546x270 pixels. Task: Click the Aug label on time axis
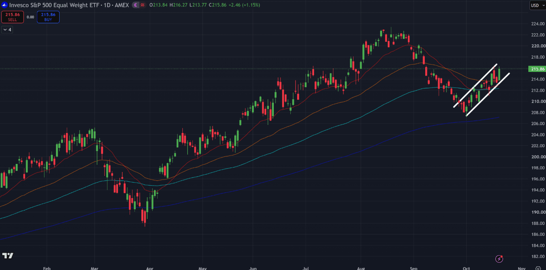361,268
